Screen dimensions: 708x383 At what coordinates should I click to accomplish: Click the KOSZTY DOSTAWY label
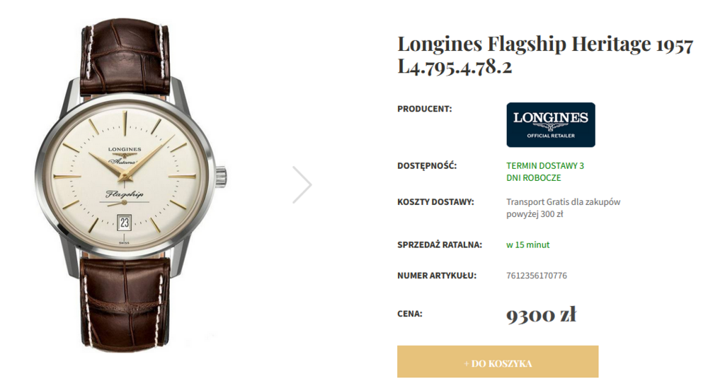coord(435,202)
